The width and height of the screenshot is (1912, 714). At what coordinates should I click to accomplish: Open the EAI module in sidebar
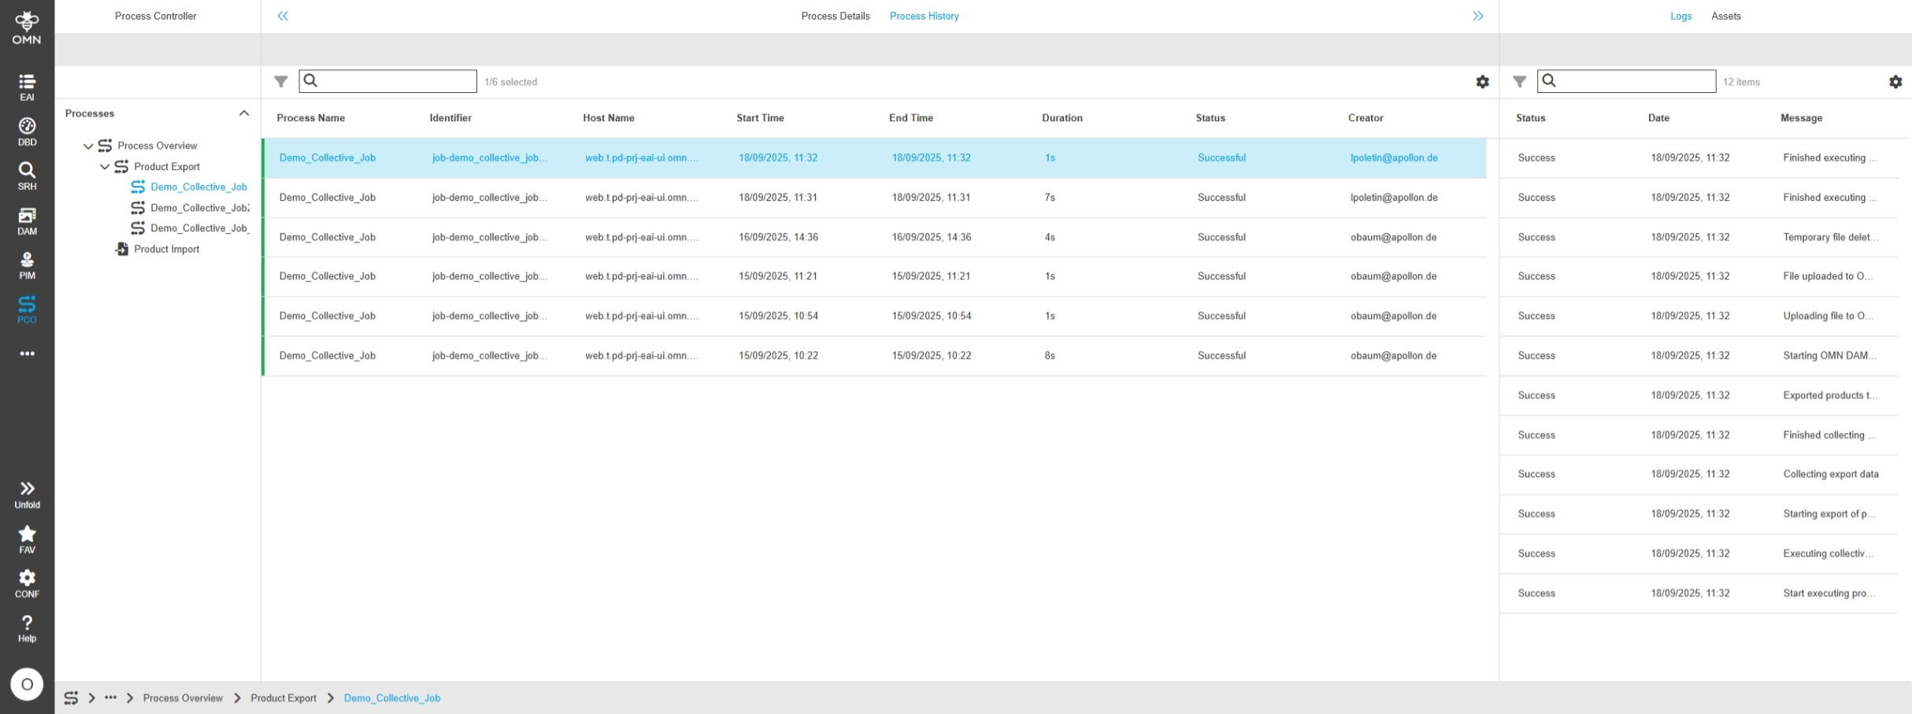(27, 87)
